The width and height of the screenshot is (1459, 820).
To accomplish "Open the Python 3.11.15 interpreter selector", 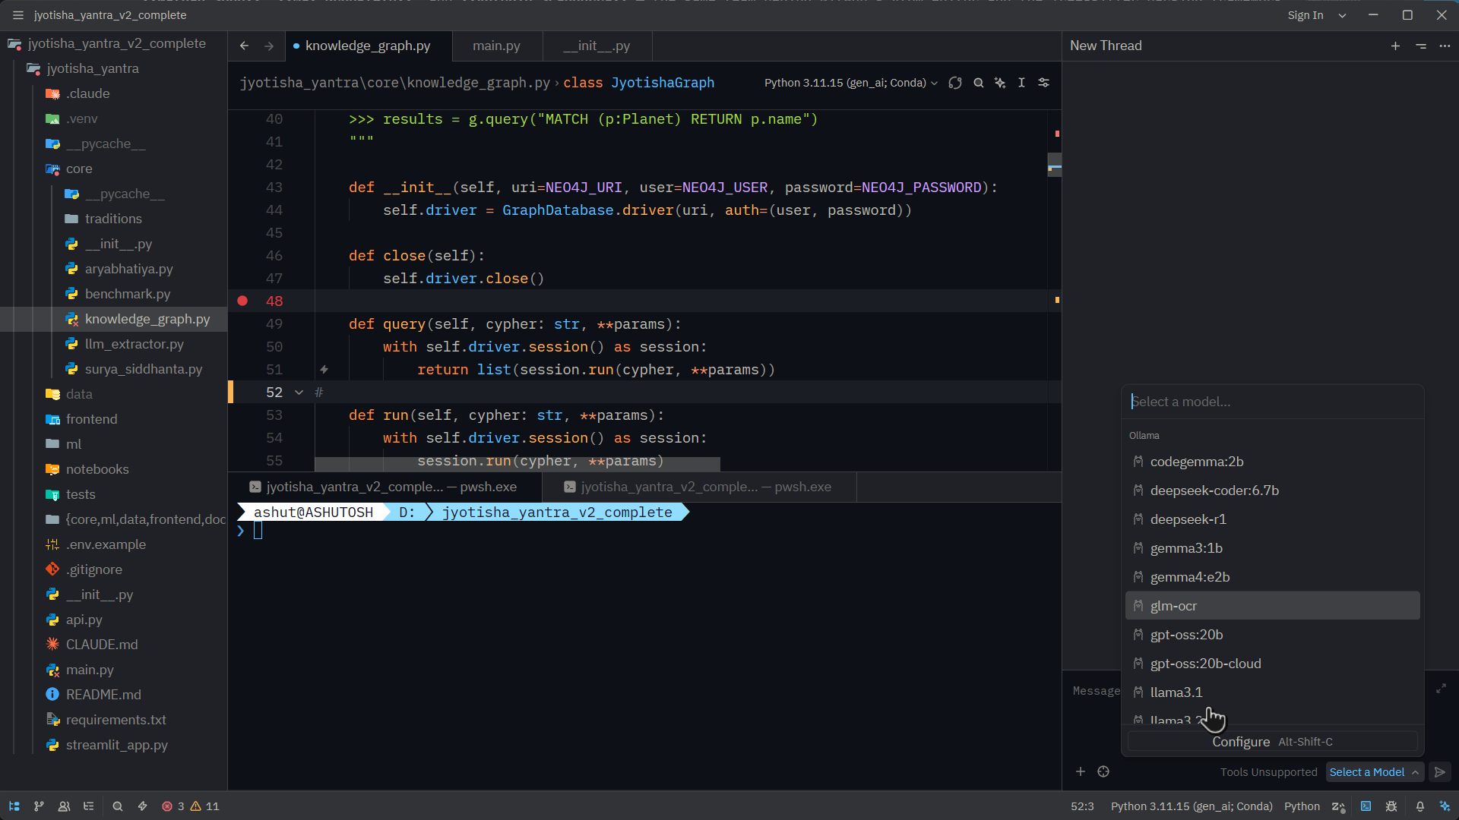I will coord(846,83).
